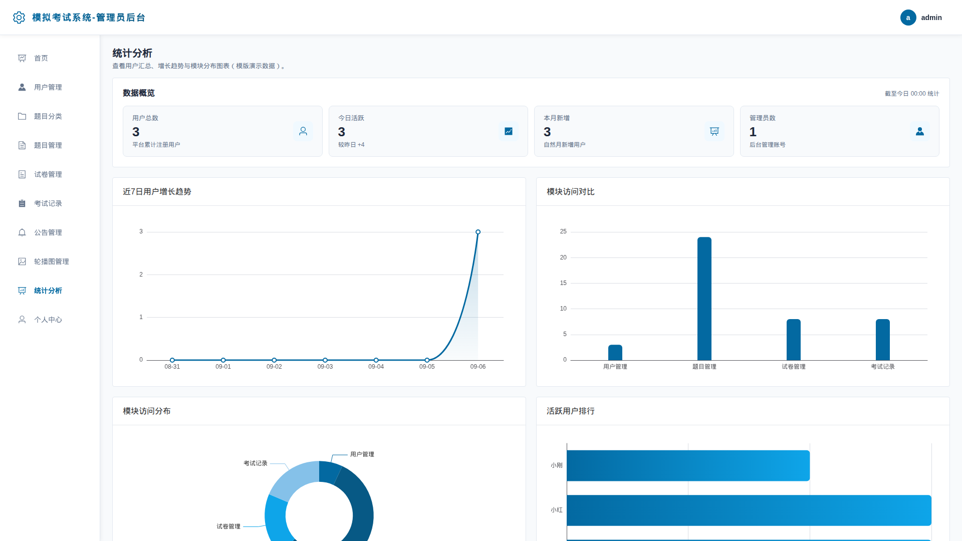Image resolution: width=962 pixels, height=541 pixels.
Task: Click the 试卷管理 label on donut chart
Action: (228, 526)
